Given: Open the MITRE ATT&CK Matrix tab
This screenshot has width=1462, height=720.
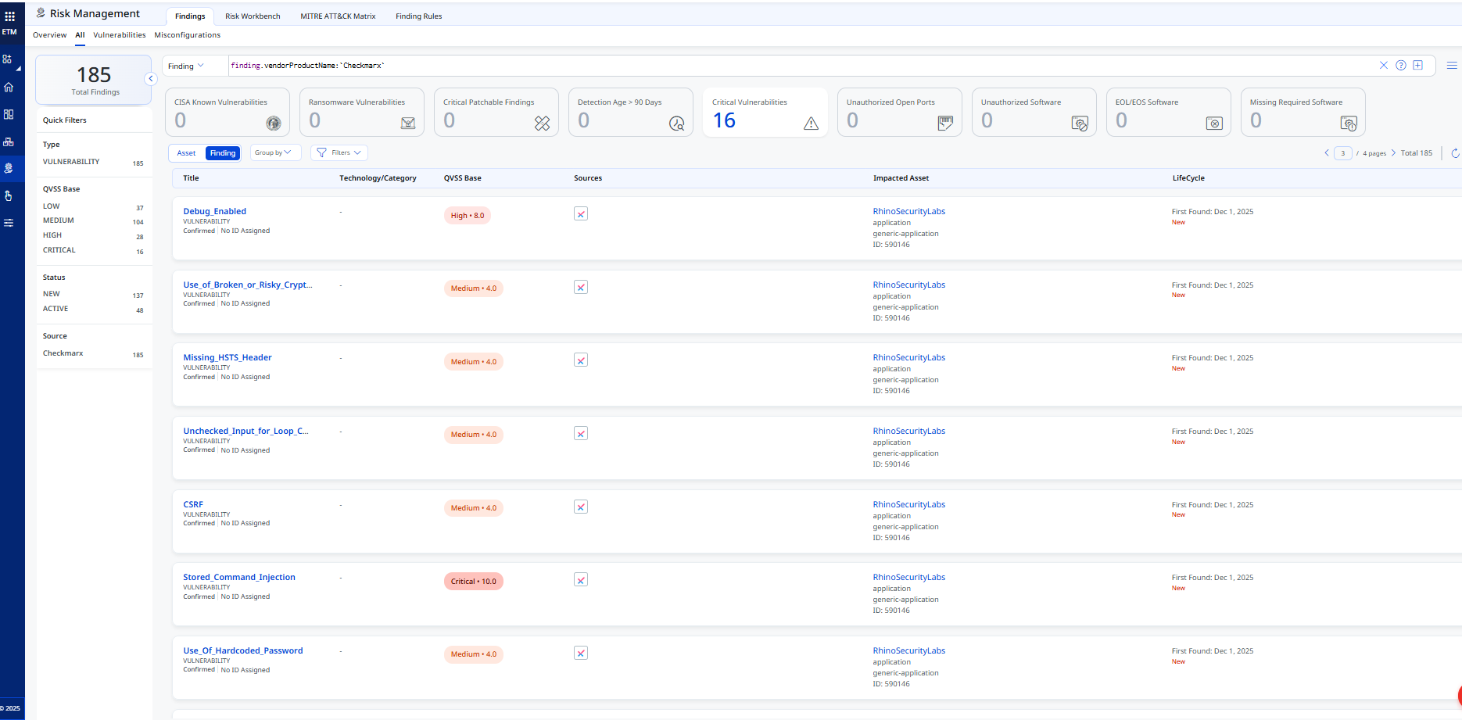Looking at the screenshot, I should [x=338, y=16].
